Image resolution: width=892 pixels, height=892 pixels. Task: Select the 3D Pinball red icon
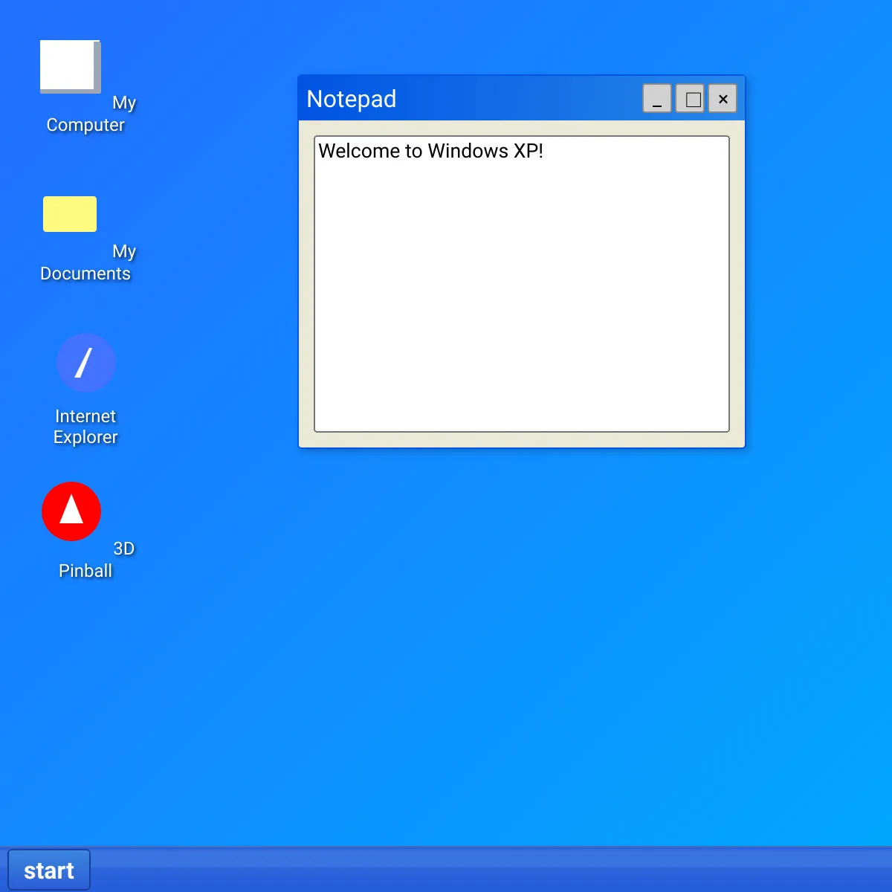71,511
